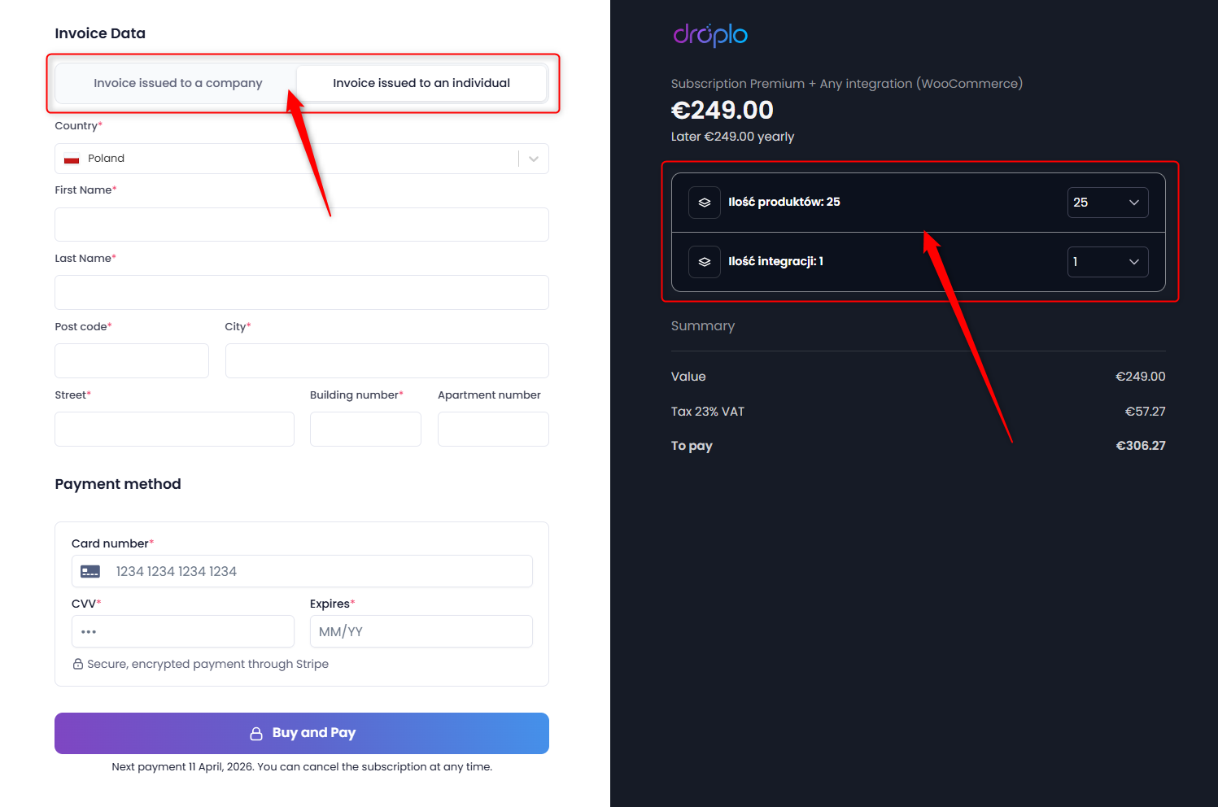Click the Building number field
Image resolution: width=1218 pixels, height=807 pixels.
[365, 429]
